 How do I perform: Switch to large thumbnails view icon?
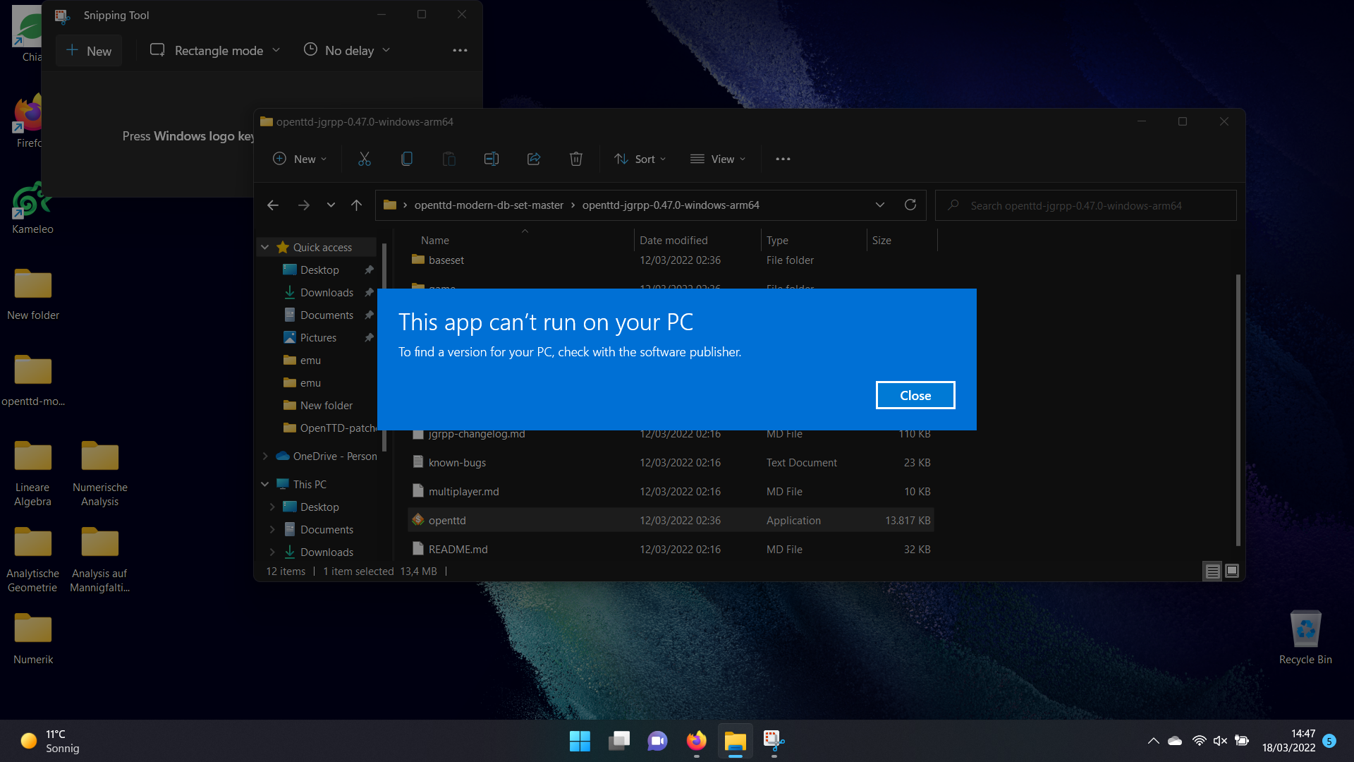[x=1232, y=571]
